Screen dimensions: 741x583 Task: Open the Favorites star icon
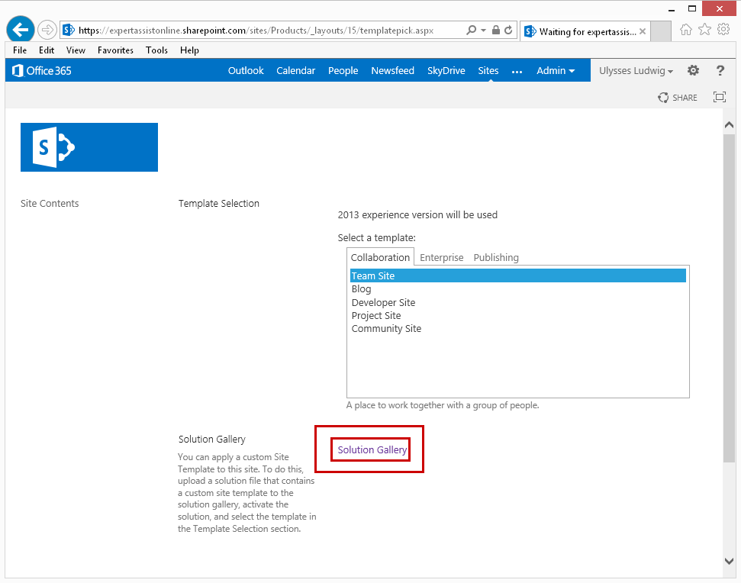pos(704,30)
